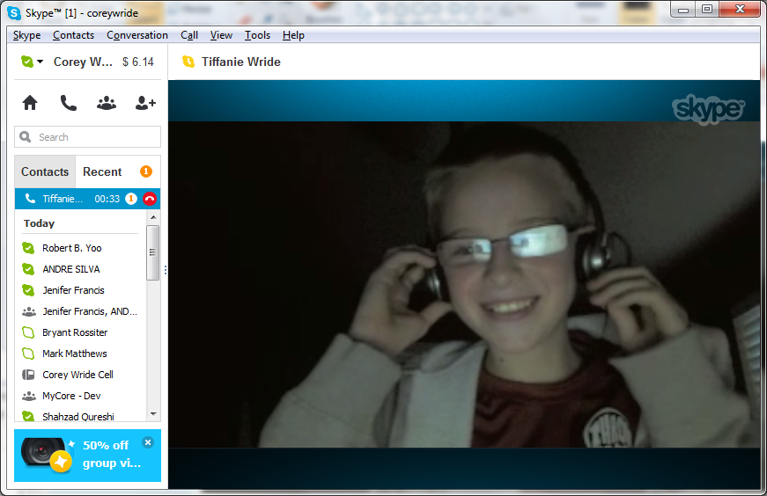Select the active Tiffanie call bar
Image resolution: width=767 pixels, height=496 pixels.
coord(87,199)
